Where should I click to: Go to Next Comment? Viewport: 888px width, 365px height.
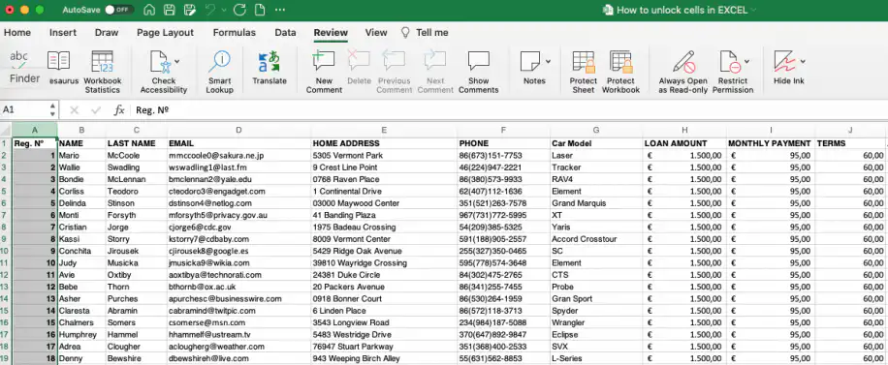coord(435,72)
